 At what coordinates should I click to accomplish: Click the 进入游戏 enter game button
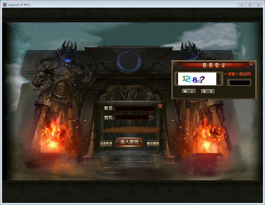(129, 142)
